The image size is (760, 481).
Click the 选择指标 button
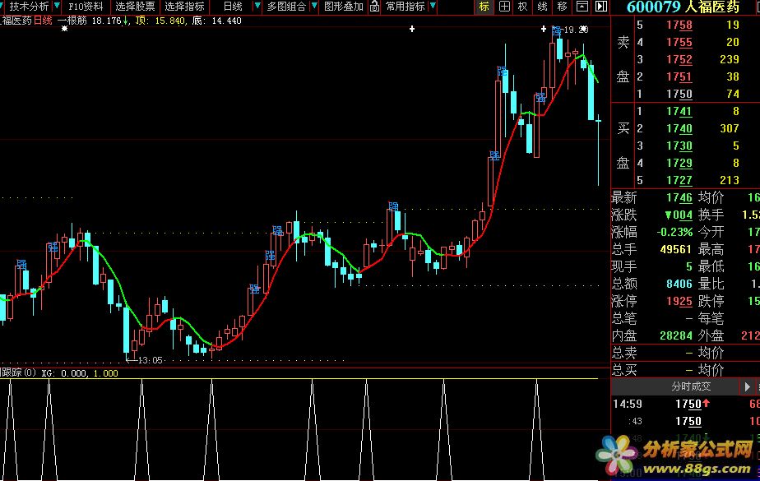[184, 7]
